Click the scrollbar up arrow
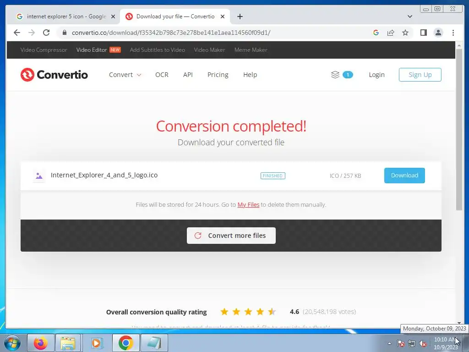This screenshot has height=352, width=469. point(459,45)
